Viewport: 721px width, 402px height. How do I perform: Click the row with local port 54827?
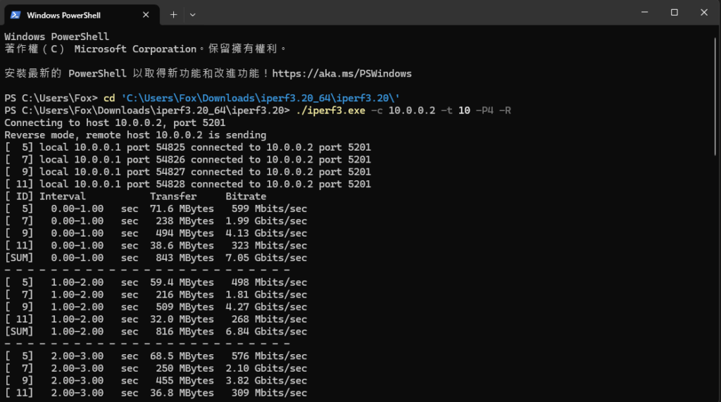(x=187, y=172)
